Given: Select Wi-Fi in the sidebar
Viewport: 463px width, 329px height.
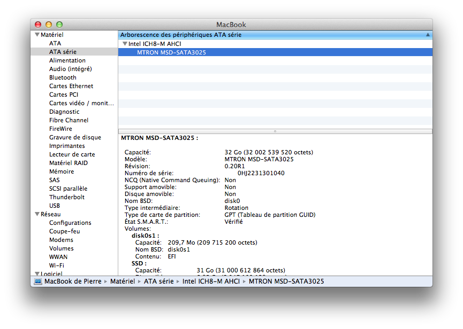Looking at the screenshot, I should (57, 265).
